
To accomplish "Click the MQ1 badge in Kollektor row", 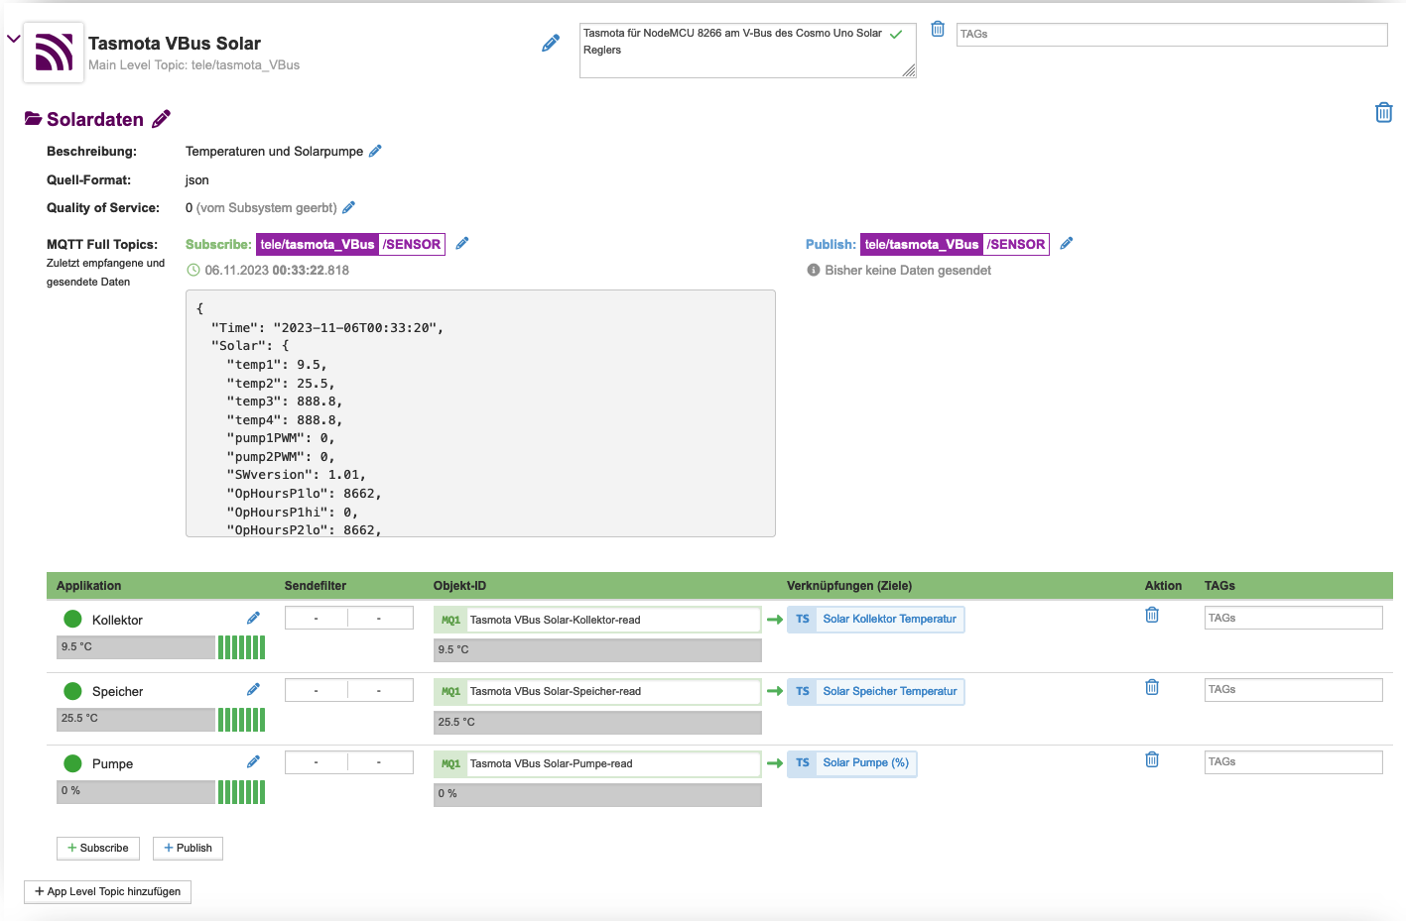I will [x=451, y=620].
